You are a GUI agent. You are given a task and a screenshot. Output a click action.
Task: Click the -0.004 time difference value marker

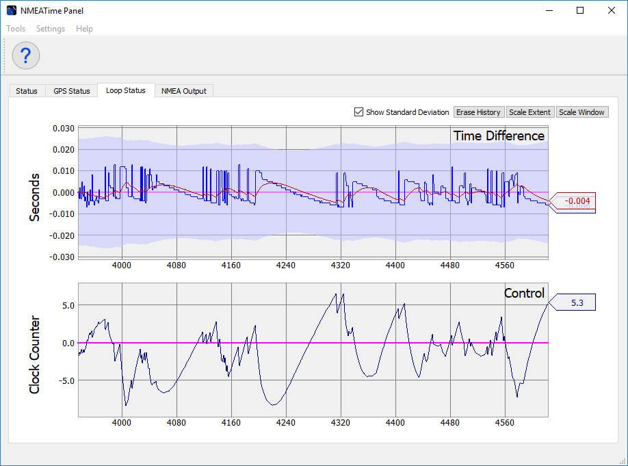point(577,201)
